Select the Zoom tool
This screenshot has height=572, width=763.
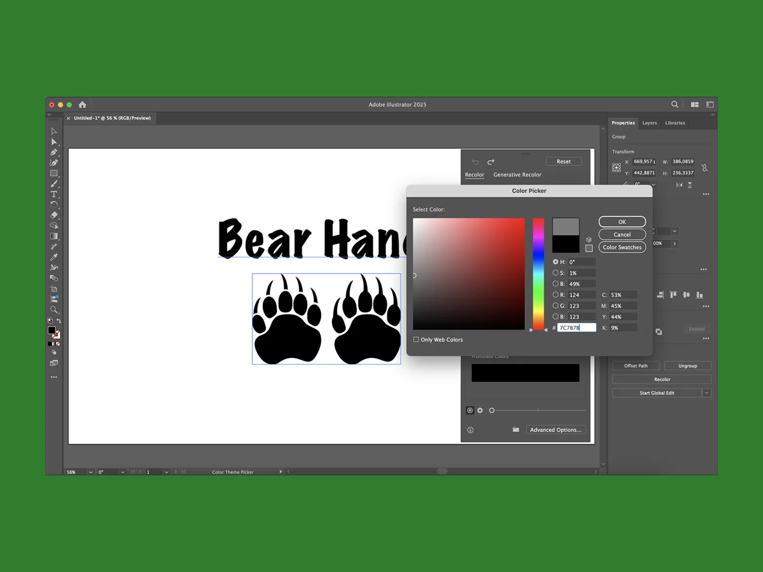[55, 310]
